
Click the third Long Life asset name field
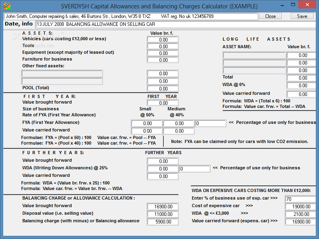(x=254, y=71)
